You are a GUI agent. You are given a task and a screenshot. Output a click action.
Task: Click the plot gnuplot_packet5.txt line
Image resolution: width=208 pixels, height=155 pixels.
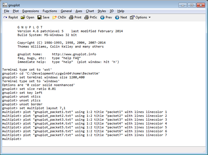pyautogui.click(x=84, y=127)
